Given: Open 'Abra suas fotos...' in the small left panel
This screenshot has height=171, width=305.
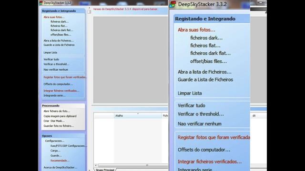Looking at the screenshot, I should point(54,17).
